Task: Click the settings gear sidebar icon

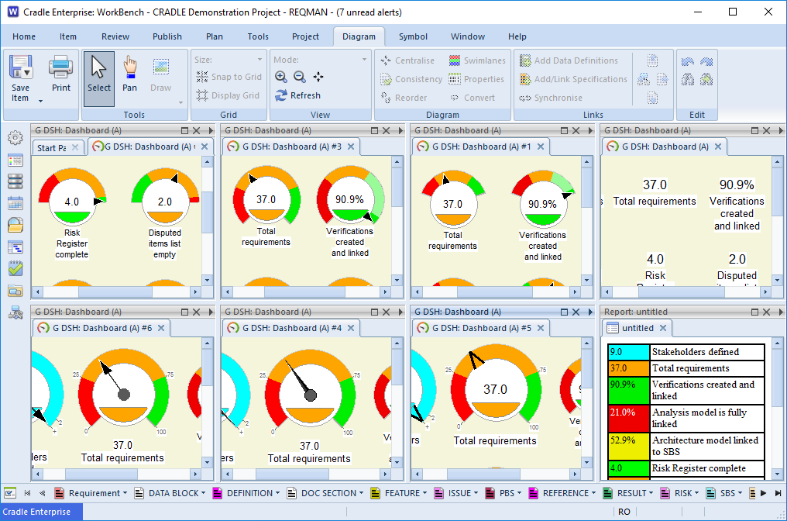Action: coord(15,138)
